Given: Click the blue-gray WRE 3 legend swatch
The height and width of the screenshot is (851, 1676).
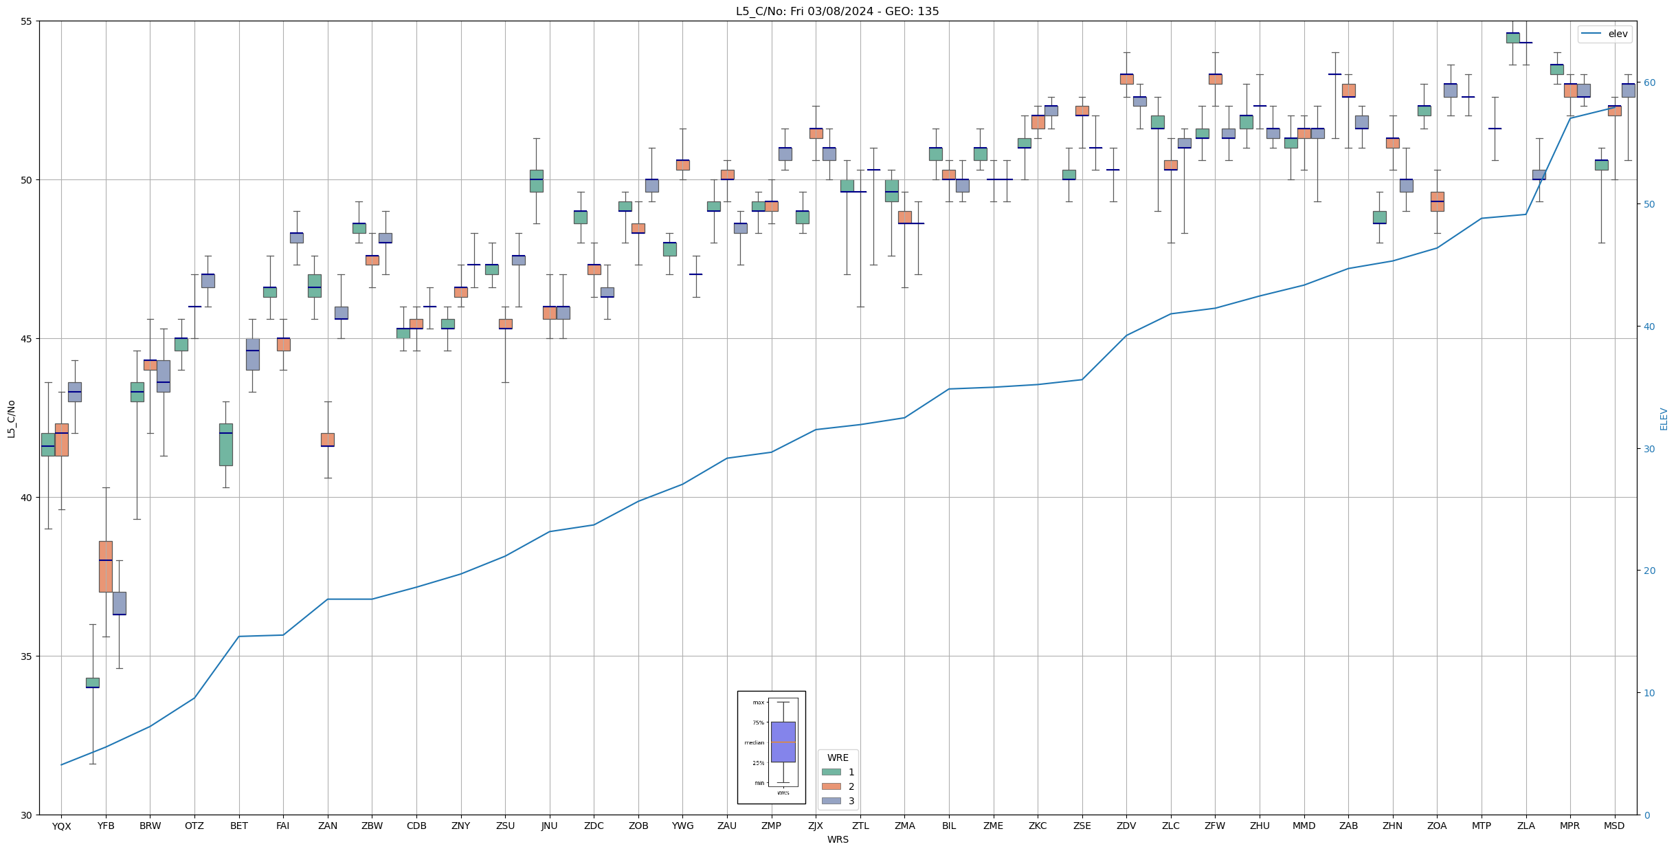Looking at the screenshot, I should pos(831,801).
